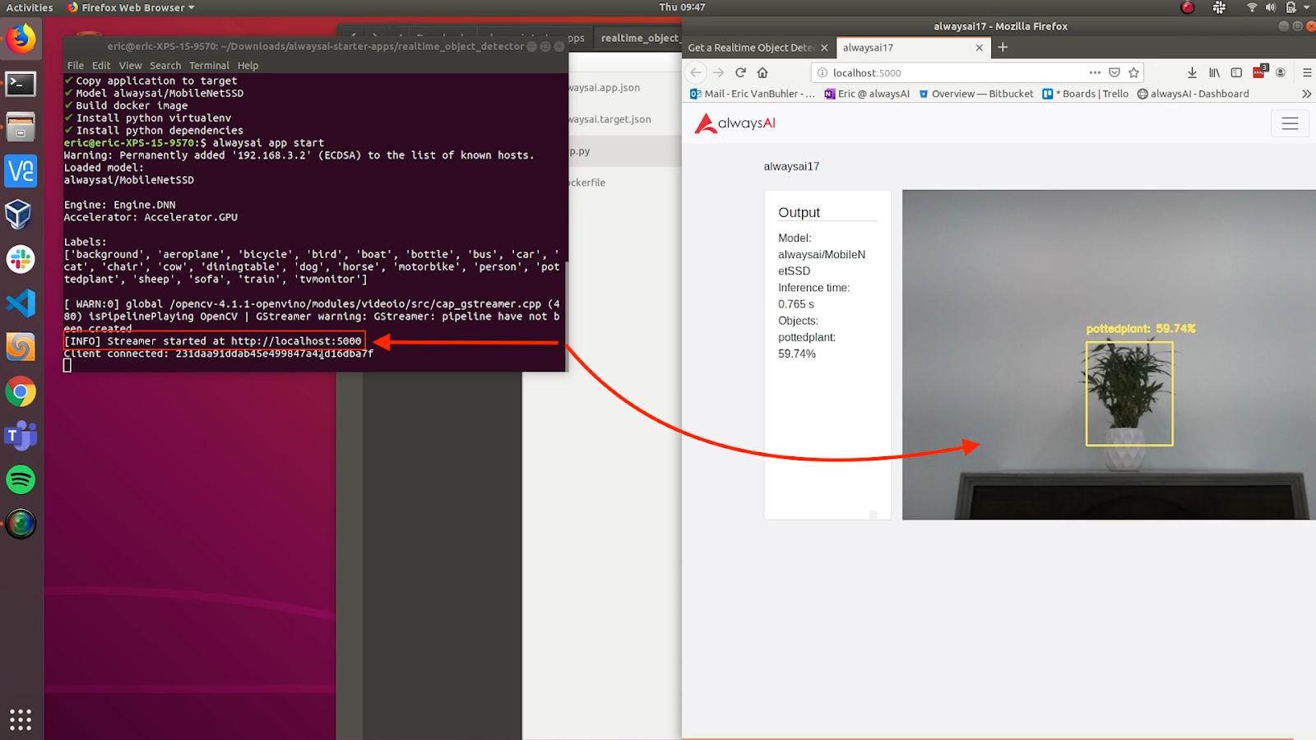
Task: Open Spotify from the dock
Action: point(21,479)
